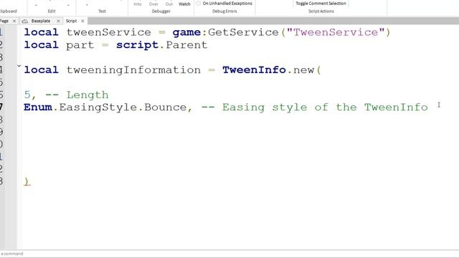Click the variable name part
459x258 pixels.
tap(80, 45)
